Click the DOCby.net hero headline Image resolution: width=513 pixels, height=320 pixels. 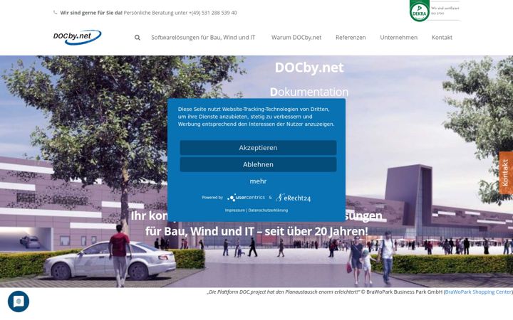coord(309,68)
